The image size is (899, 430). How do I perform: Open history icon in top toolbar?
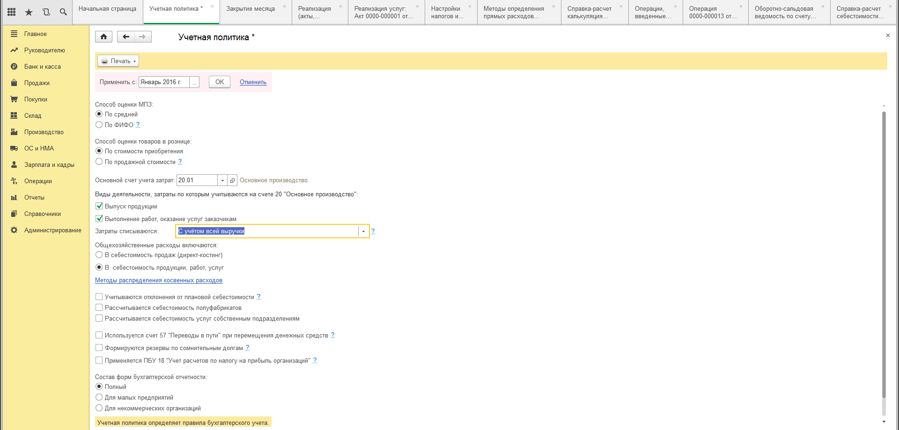click(x=46, y=12)
